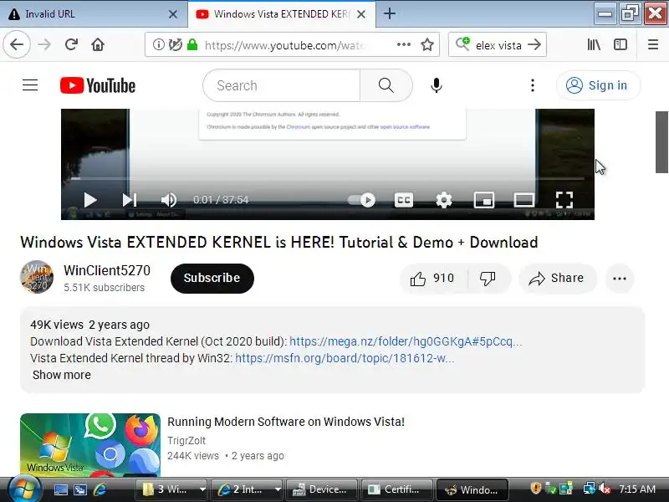The image size is (669, 502).
Task: Close the YouTube video tab
Action: [x=361, y=14]
